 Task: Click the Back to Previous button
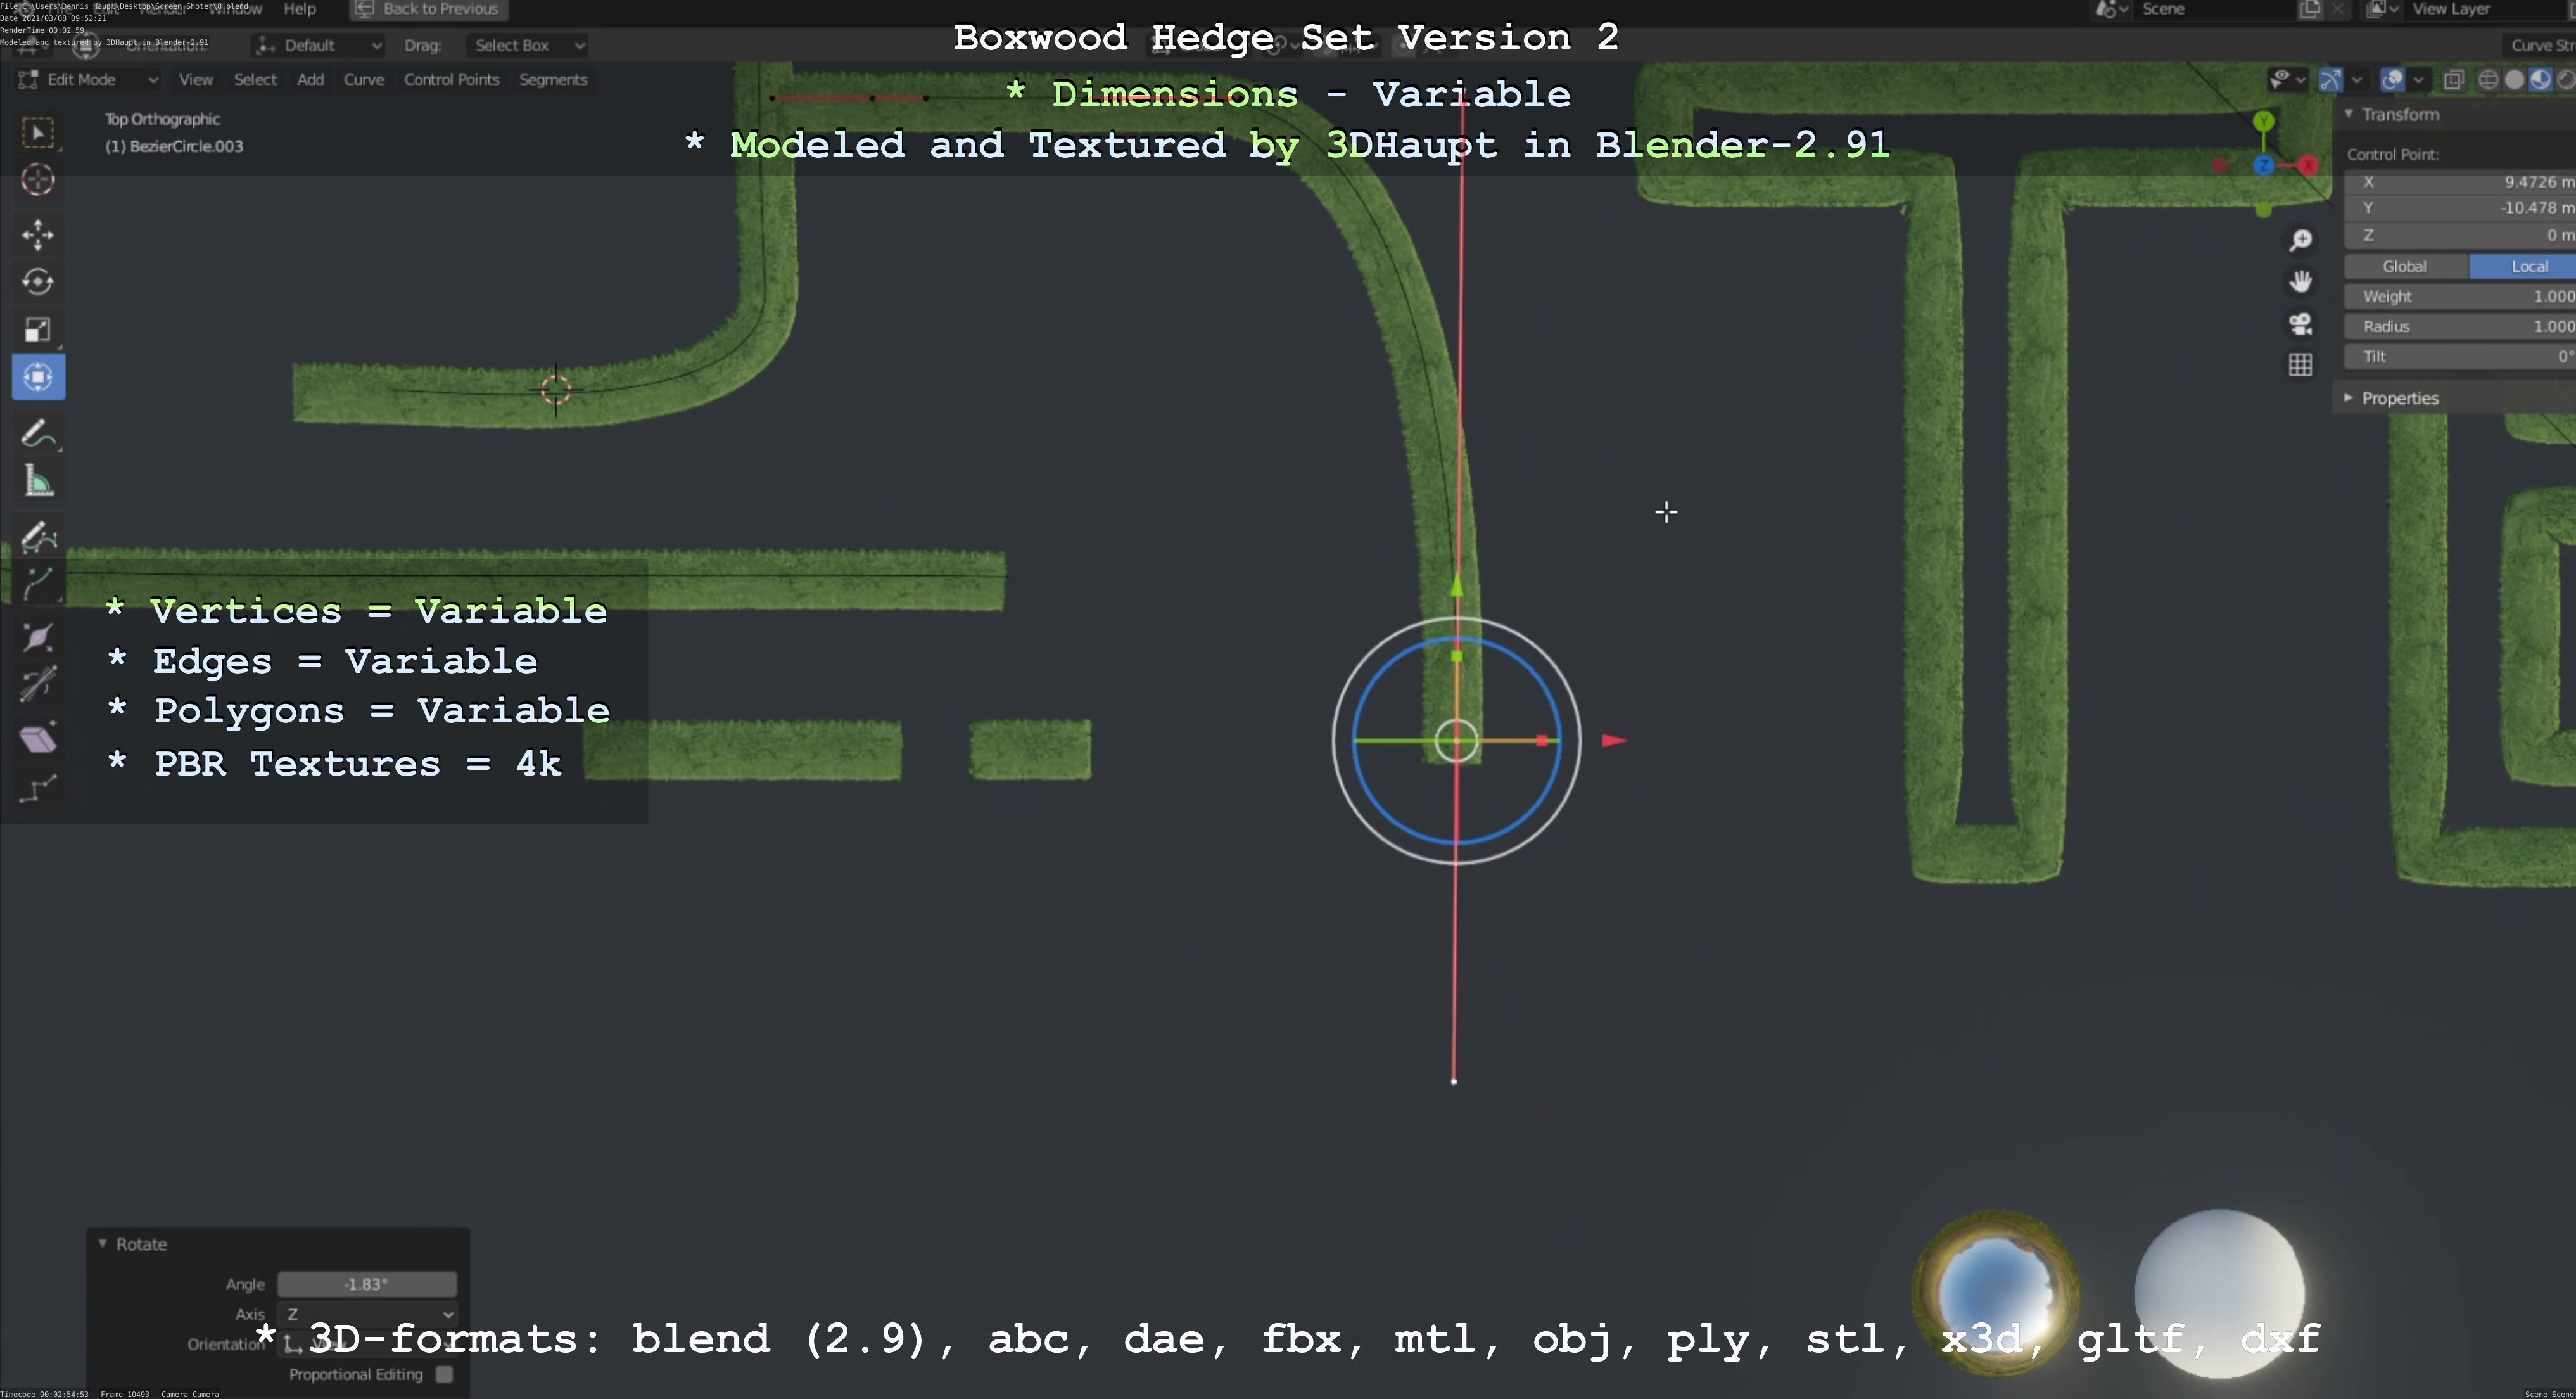click(x=429, y=9)
